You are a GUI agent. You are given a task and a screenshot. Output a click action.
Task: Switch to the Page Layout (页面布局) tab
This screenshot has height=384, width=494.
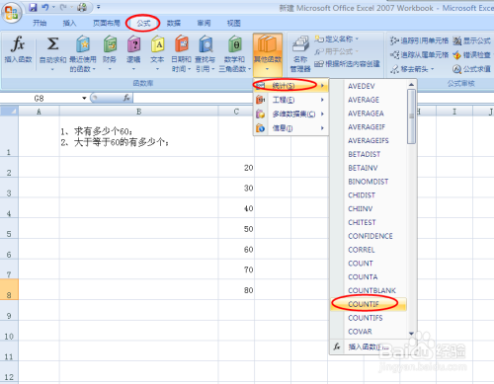pyautogui.click(x=106, y=23)
